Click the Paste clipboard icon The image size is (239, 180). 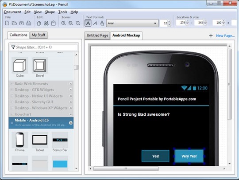pos(54,23)
